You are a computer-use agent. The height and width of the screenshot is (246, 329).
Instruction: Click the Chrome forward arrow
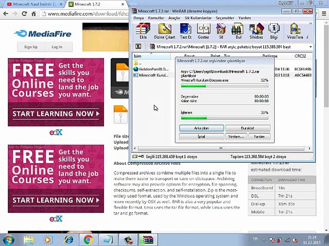pos(15,14)
